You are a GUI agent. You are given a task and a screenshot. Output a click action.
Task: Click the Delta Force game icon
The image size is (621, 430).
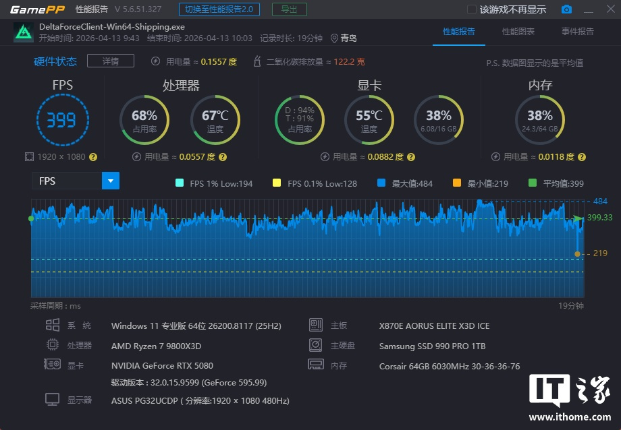click(x=23, y=32)
